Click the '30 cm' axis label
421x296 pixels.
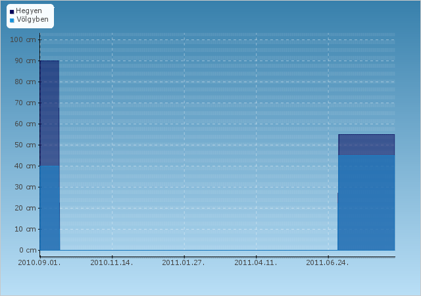click(x=25, y=187)
